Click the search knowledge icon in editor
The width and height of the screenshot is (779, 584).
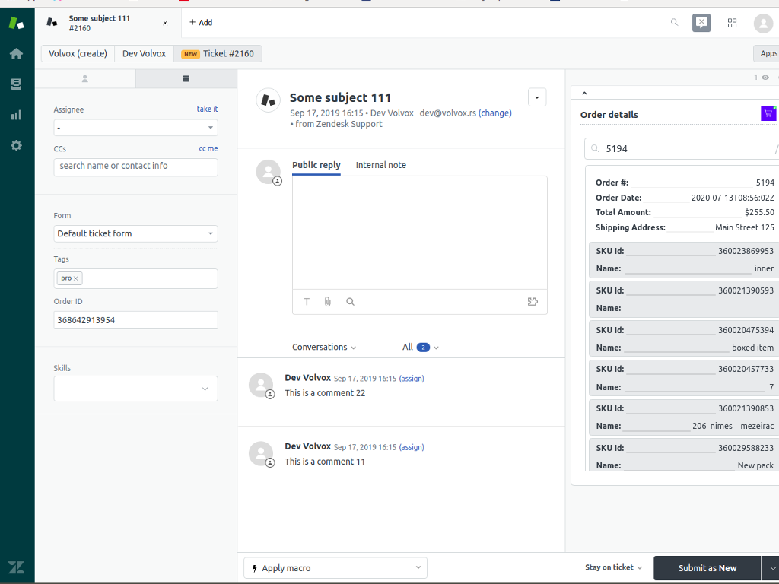point(350,301)
